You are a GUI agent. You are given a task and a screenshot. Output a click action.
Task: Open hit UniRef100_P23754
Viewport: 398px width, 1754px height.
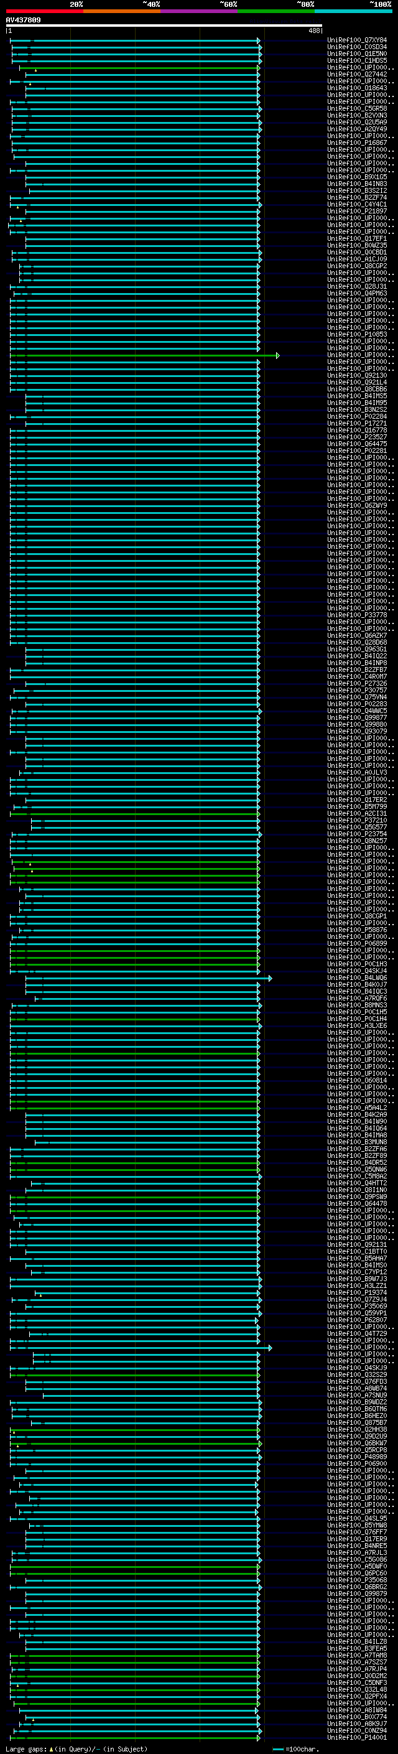point(357,834)
